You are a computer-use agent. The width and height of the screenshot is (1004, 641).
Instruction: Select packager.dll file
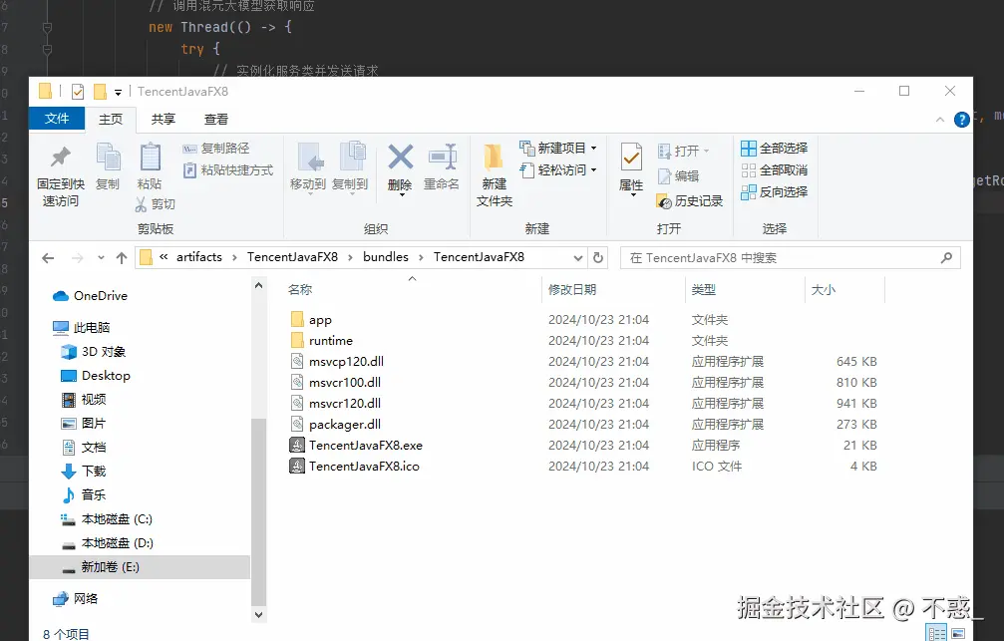pyautogui.click(x=336, y=424)
